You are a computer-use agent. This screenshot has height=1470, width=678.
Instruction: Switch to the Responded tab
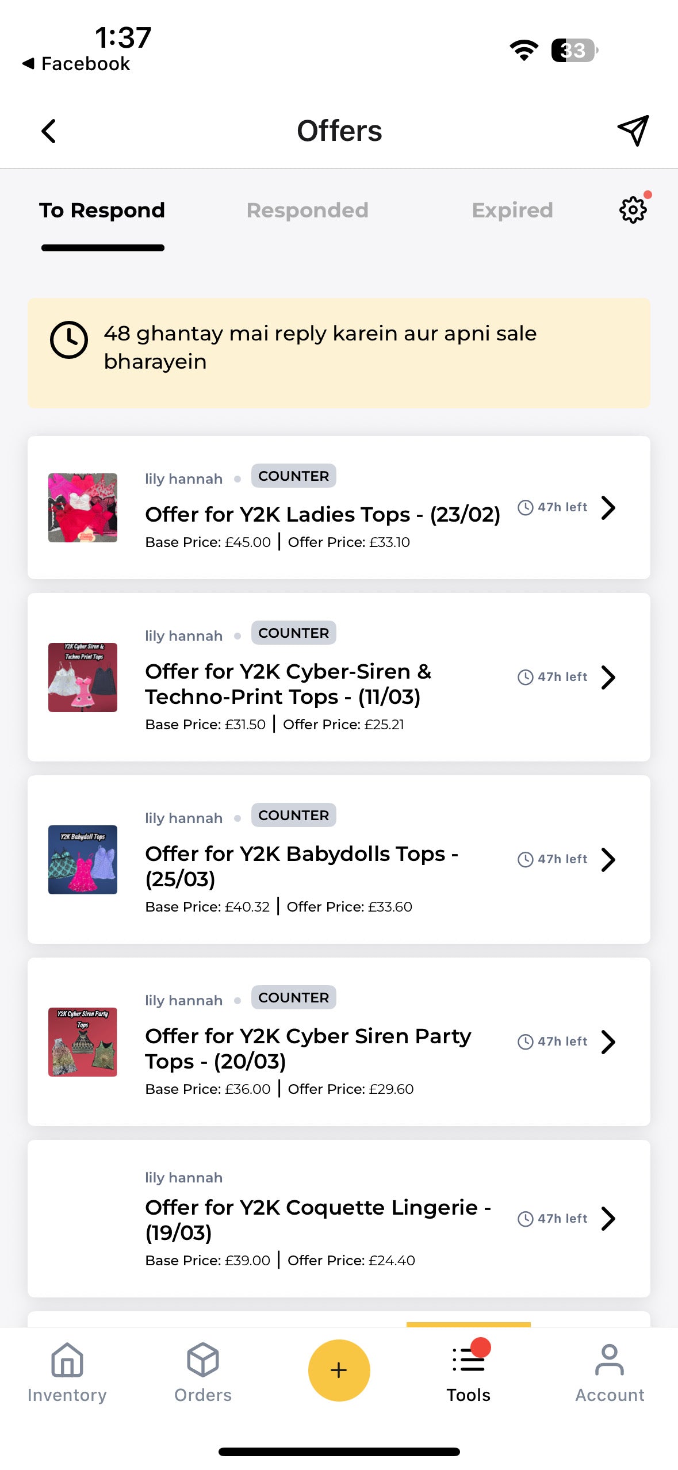pos(307,210)
